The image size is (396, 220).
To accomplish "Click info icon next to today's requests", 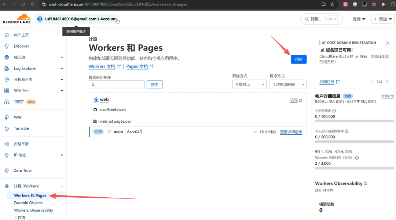I will [334, 111].
